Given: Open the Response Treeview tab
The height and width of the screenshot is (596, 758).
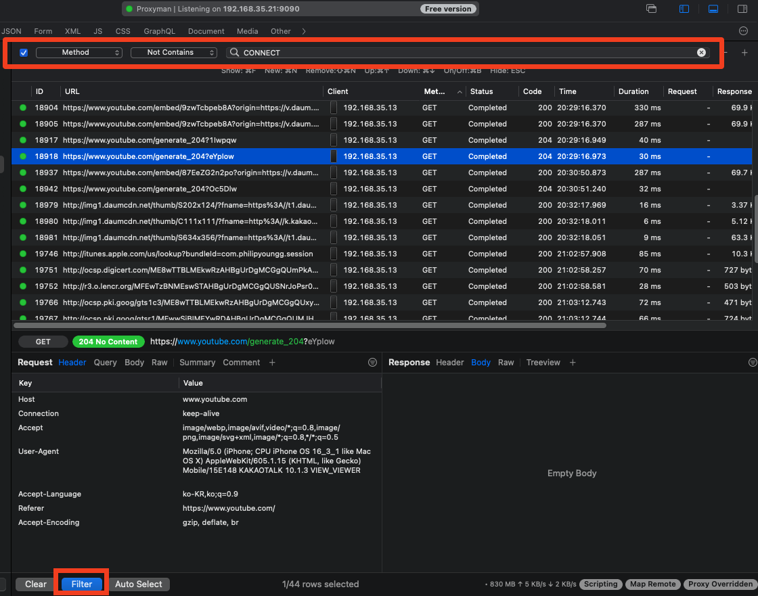Looking at the screenshot, I should [x=543, y=363].
